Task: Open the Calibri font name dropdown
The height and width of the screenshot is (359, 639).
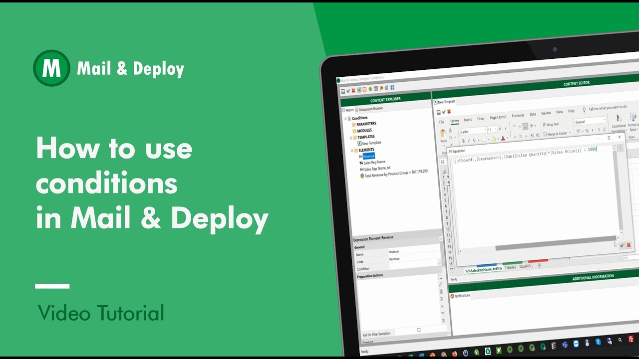Action: pos(485,130)
